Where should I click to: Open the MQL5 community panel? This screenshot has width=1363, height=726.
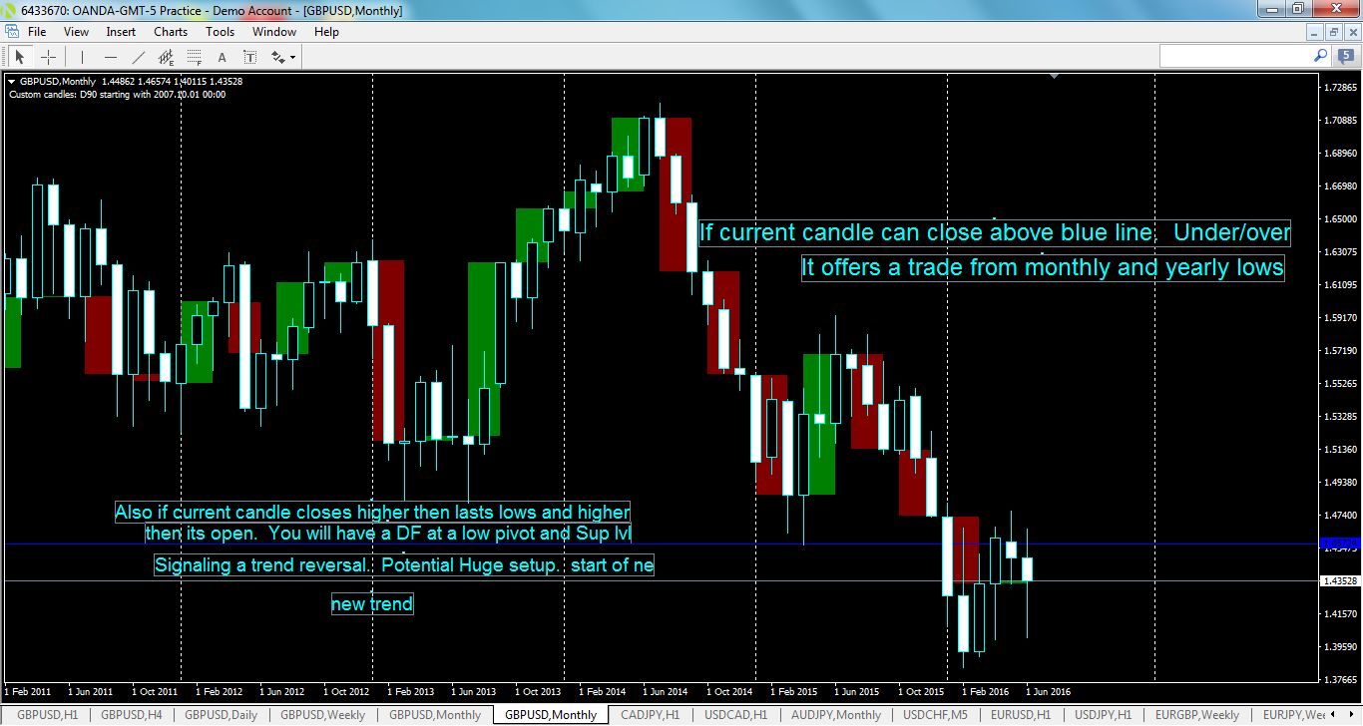[1346, 56]
